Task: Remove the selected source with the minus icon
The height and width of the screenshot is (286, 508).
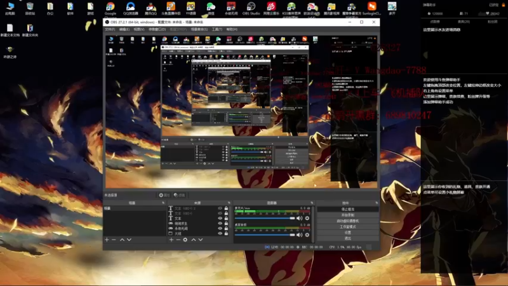Action: tap(178, 240)
